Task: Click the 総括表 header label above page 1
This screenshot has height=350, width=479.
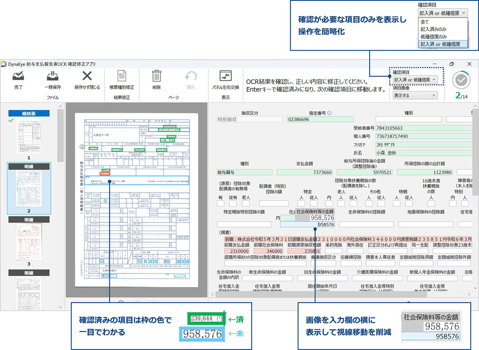Action: (28, 113)
